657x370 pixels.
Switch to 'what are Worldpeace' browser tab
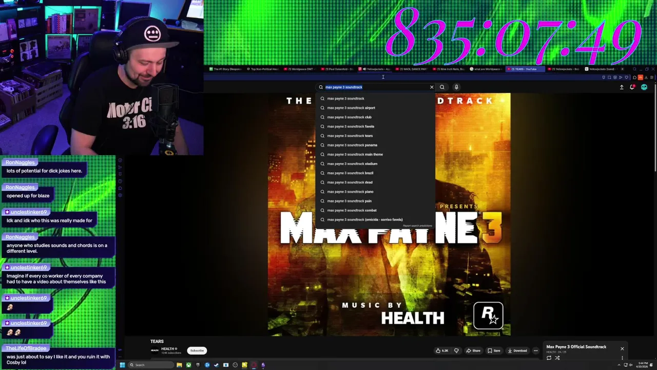486,69
